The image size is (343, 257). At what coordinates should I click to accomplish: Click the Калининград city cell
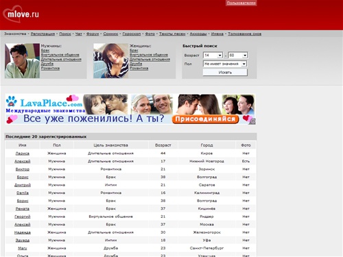pos(206,193)
